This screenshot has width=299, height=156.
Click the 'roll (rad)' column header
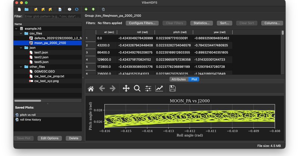136,32
